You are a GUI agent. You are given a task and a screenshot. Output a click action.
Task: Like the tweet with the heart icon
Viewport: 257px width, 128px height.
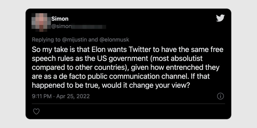tap(36, 111)
